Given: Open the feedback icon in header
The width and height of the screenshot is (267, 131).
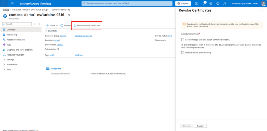Looking at the screenshot, I should (225, 3).
